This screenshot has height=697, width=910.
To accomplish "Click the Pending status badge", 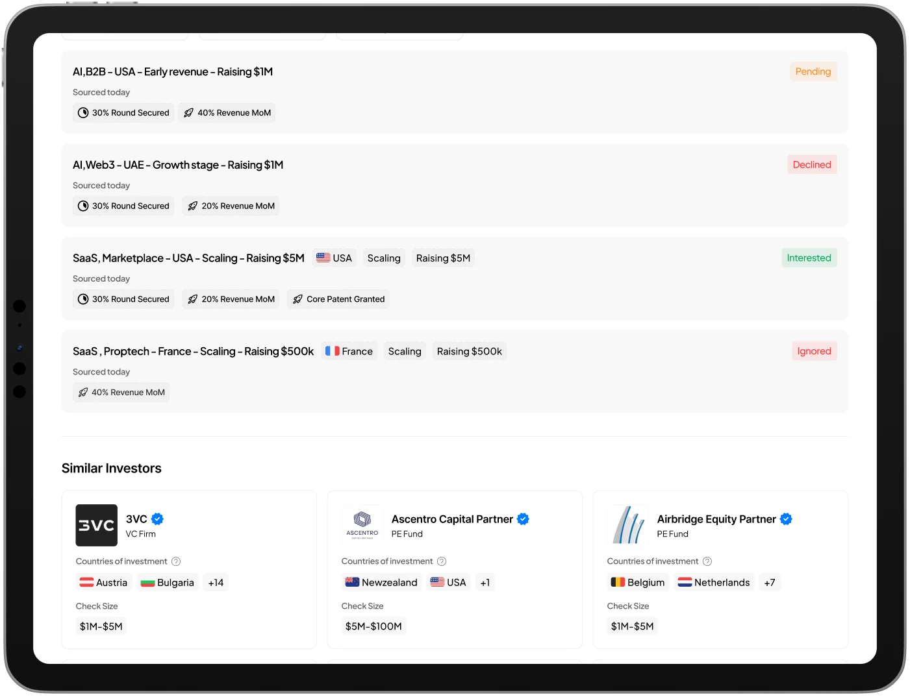I will [x=813, y=71].
